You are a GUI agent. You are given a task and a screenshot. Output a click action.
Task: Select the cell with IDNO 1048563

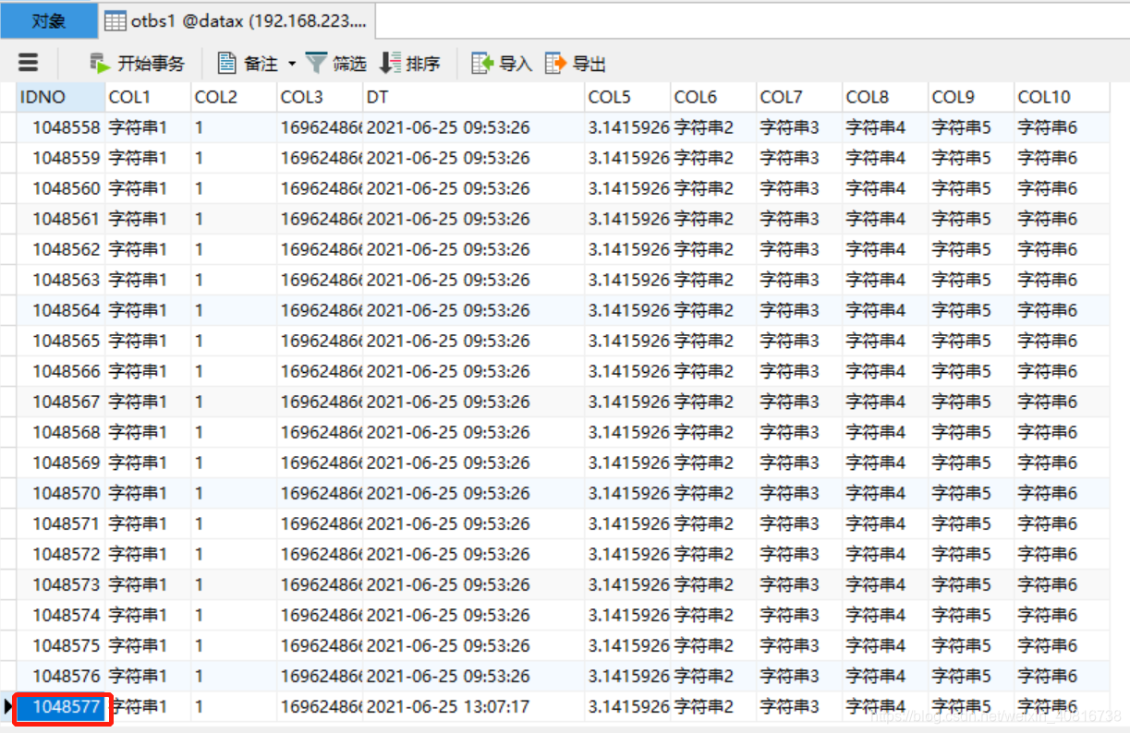61,280
